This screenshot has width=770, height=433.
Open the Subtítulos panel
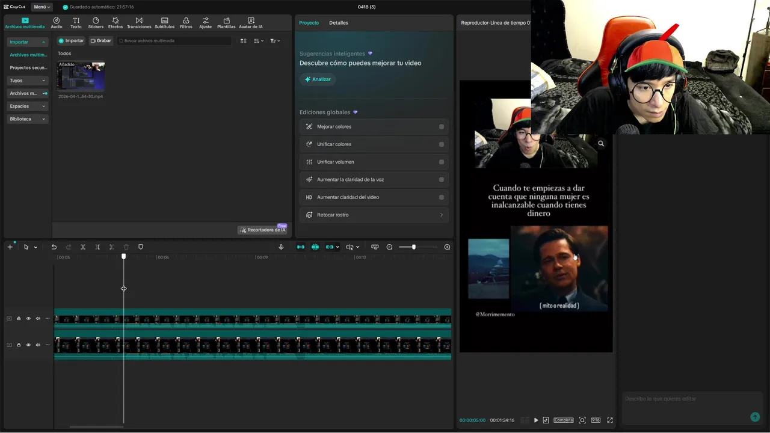164,23
